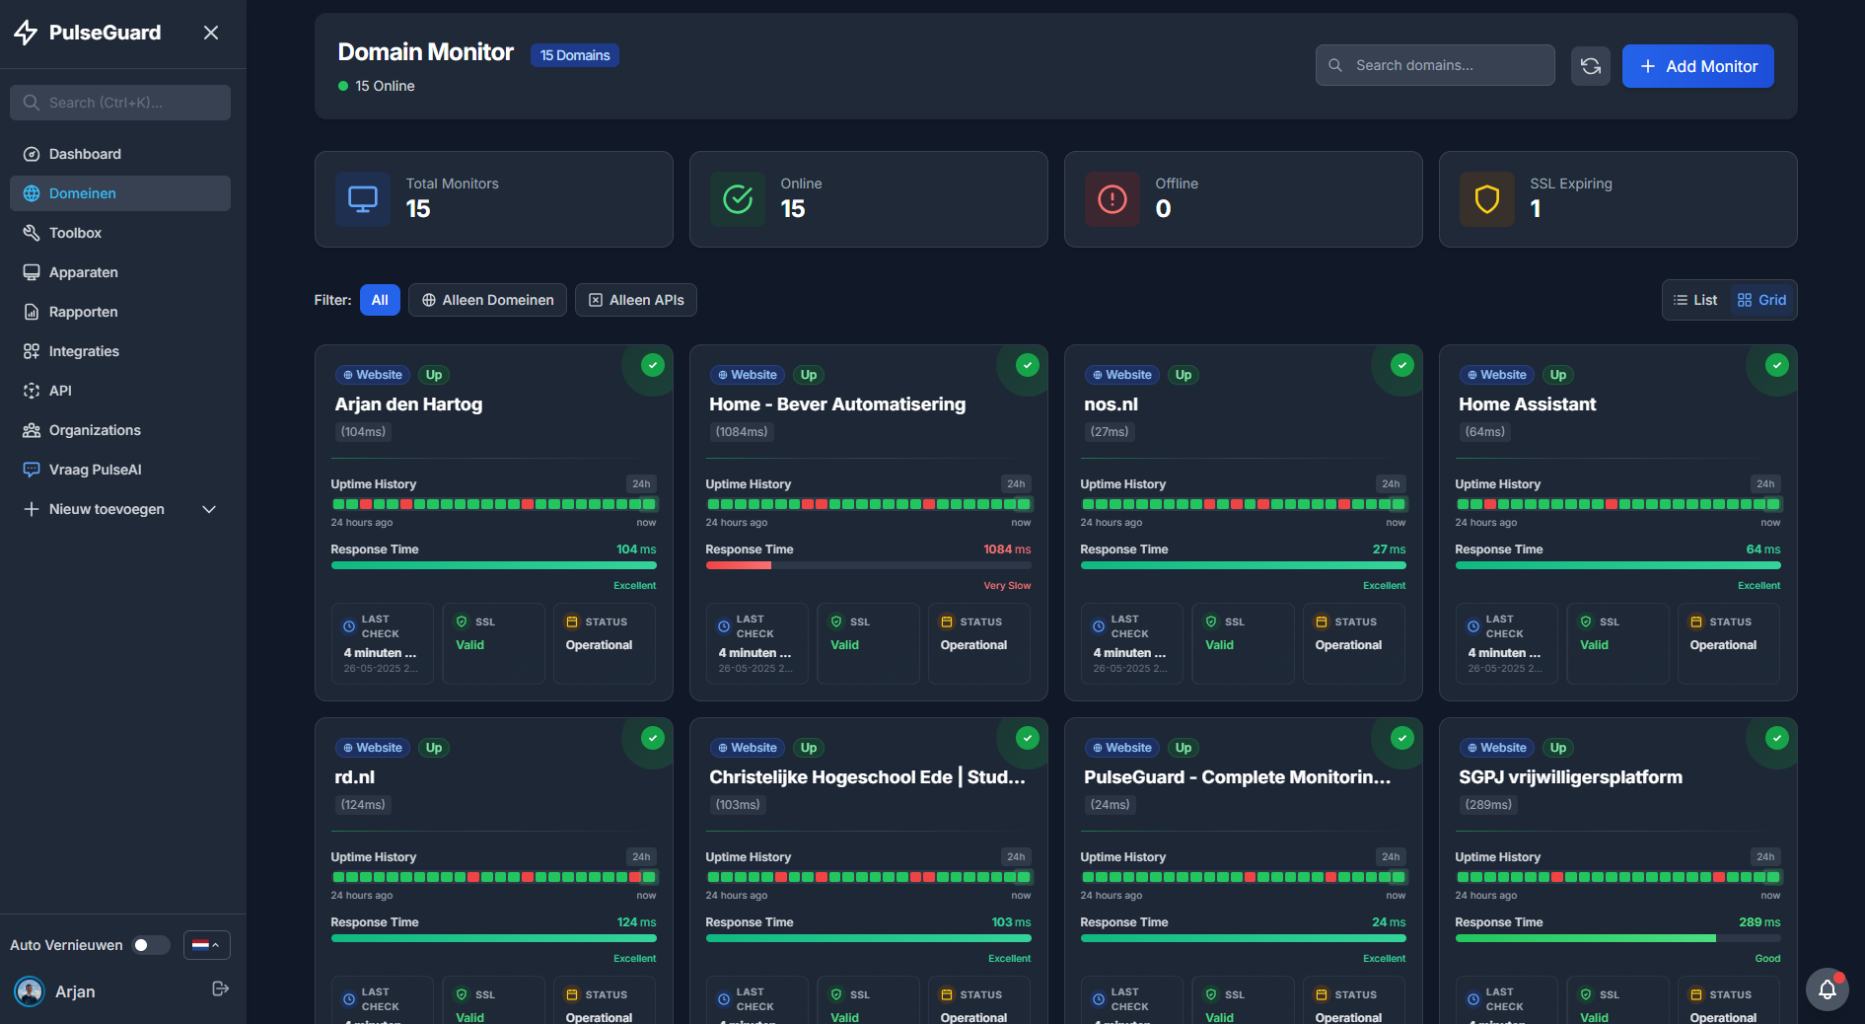Open Integraties page
Screen dimensions: 1865x1024
click(120, 351)
